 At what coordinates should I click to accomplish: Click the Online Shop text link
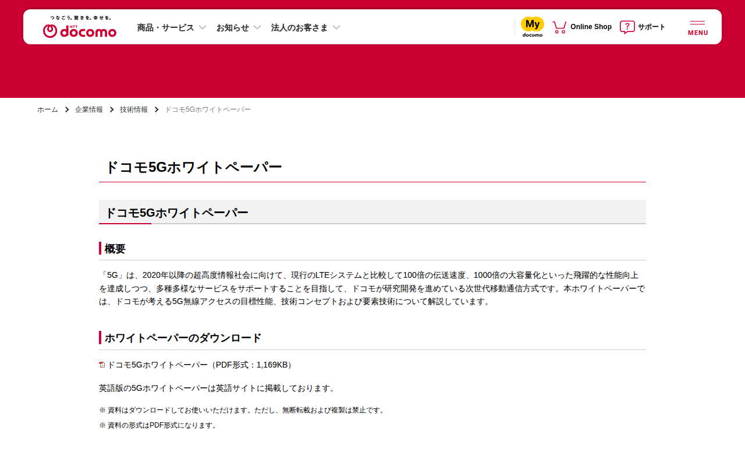tap(591, 27)
